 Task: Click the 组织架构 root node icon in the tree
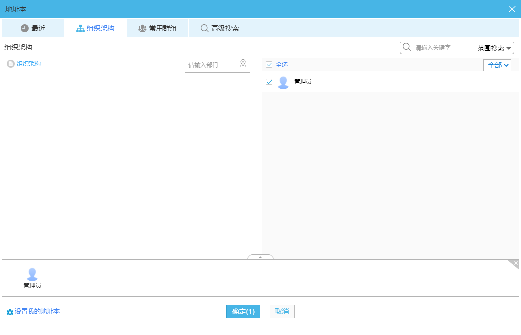[x=11, y=63]
